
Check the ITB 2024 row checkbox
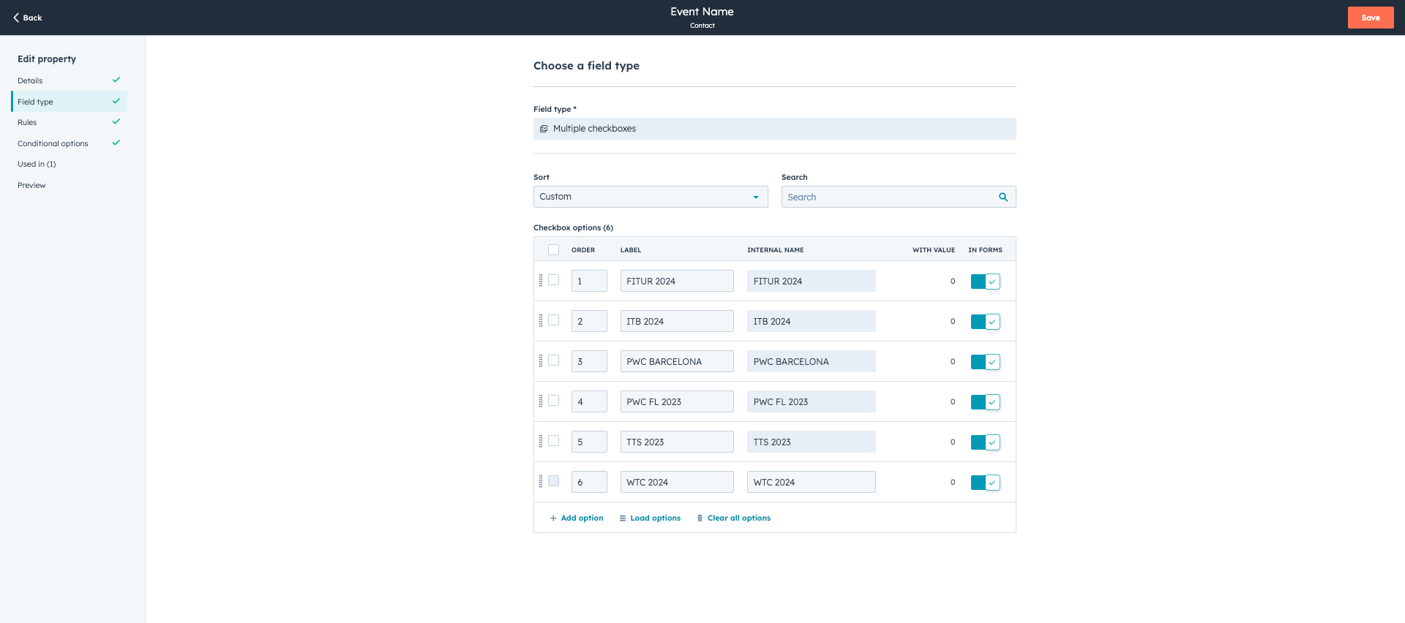553,320
